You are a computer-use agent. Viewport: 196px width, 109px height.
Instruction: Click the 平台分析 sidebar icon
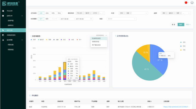[x=3, y=11]
